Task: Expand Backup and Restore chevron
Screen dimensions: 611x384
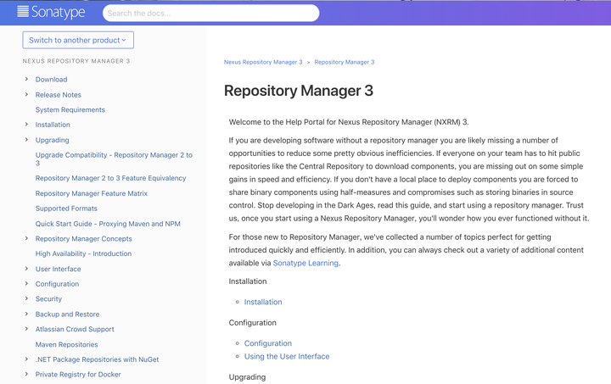Action: click(x=26, y=314)
